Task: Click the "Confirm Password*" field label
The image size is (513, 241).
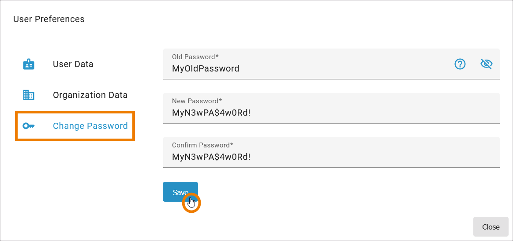Action: tap(202, 145)
